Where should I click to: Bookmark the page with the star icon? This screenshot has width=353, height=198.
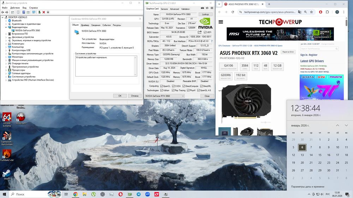point(312,12)
